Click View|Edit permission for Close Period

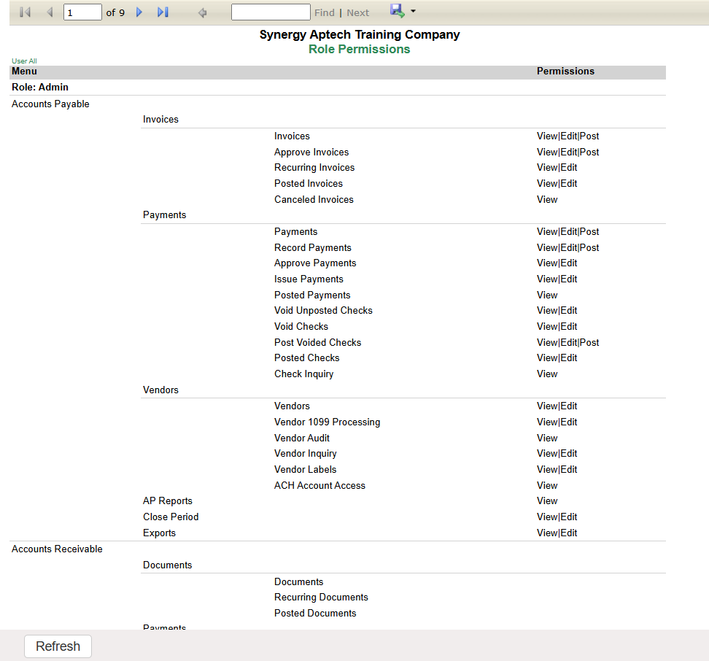[x=557, y=517]
